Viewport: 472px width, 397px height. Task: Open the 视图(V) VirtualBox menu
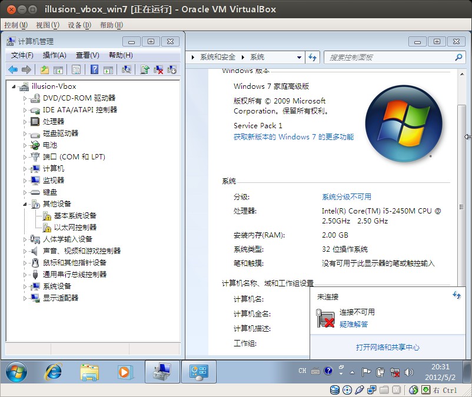(48, 25)
